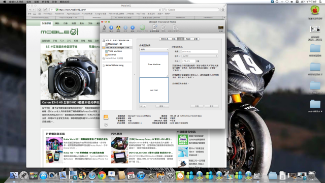This screenshot has width=325, height=183.
Task: Switch to the RAID tab
Action: [x=188, y=39]
